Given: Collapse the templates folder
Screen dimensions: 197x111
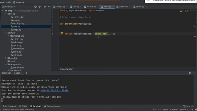Looking at the screenshot, I should pos(6,64).
